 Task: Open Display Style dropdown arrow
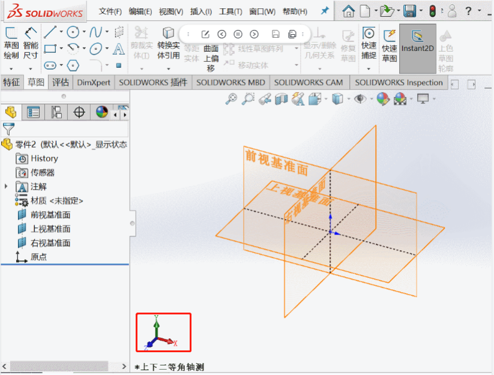pos(349,99)
